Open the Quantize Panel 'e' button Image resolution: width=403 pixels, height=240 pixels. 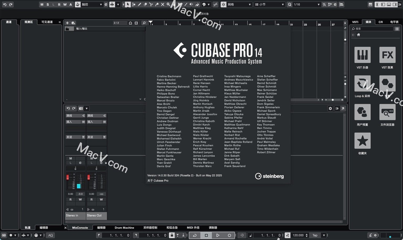coord(335,4)
